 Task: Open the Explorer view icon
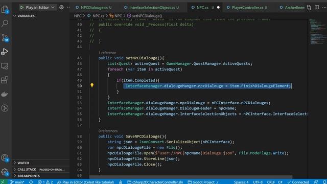coord(5,9)
